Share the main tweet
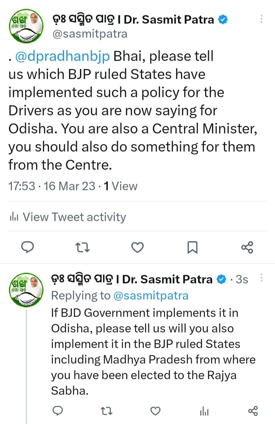Viewport: 275px width, 424px height. coord(247,247)
